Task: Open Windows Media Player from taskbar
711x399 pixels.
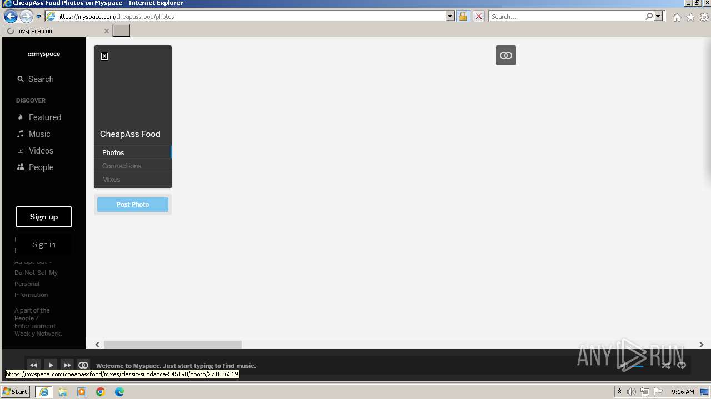Action: [x=82, y=392]
